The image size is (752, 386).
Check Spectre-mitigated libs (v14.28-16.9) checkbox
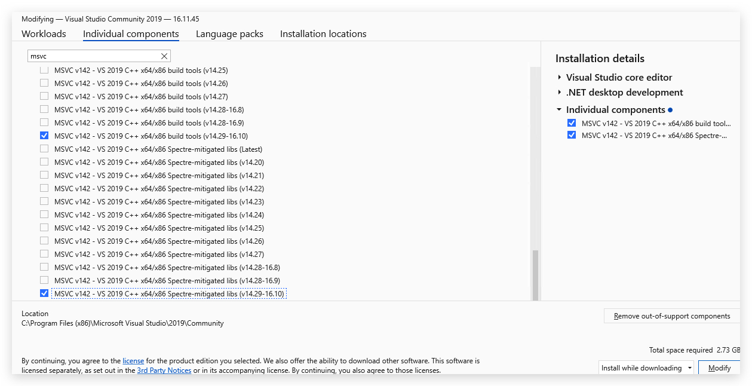44,281
